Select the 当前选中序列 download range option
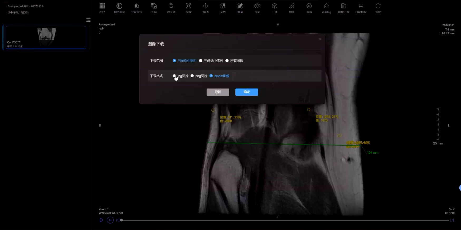The width and height of the screenshot is (461, 230). [201, 61]
